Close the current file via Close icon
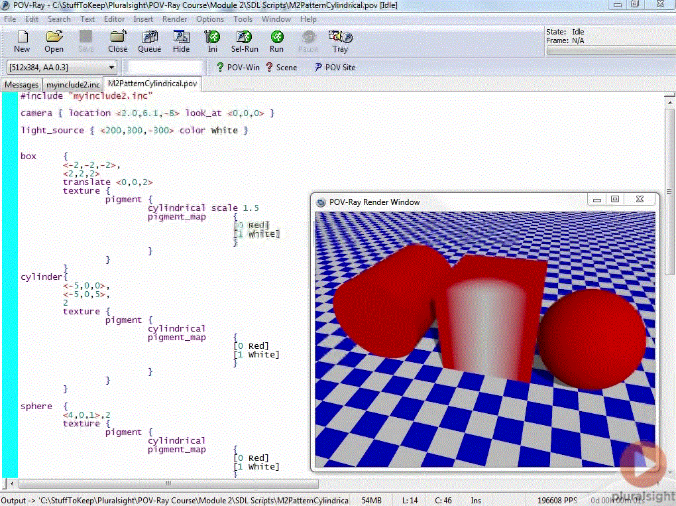 click(x=118, y=41)
